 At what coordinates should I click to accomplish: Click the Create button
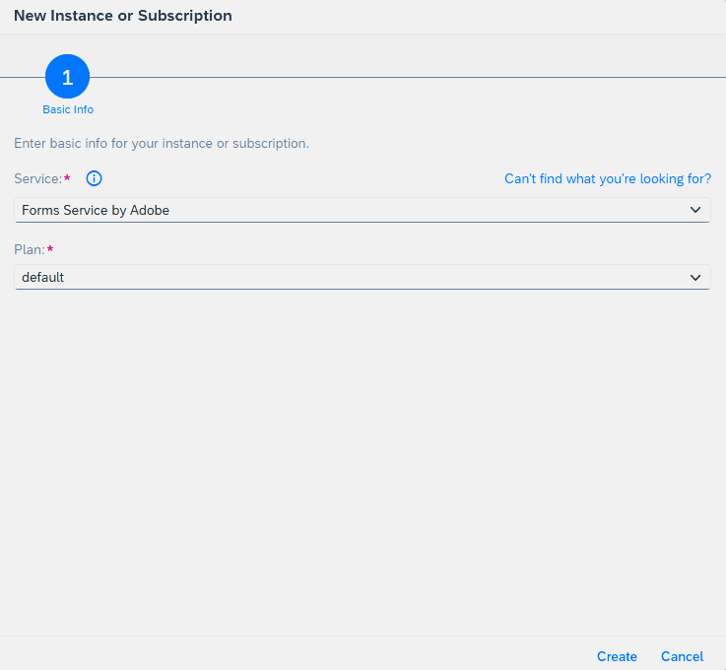pyautogui.click(x=617, y=656)
